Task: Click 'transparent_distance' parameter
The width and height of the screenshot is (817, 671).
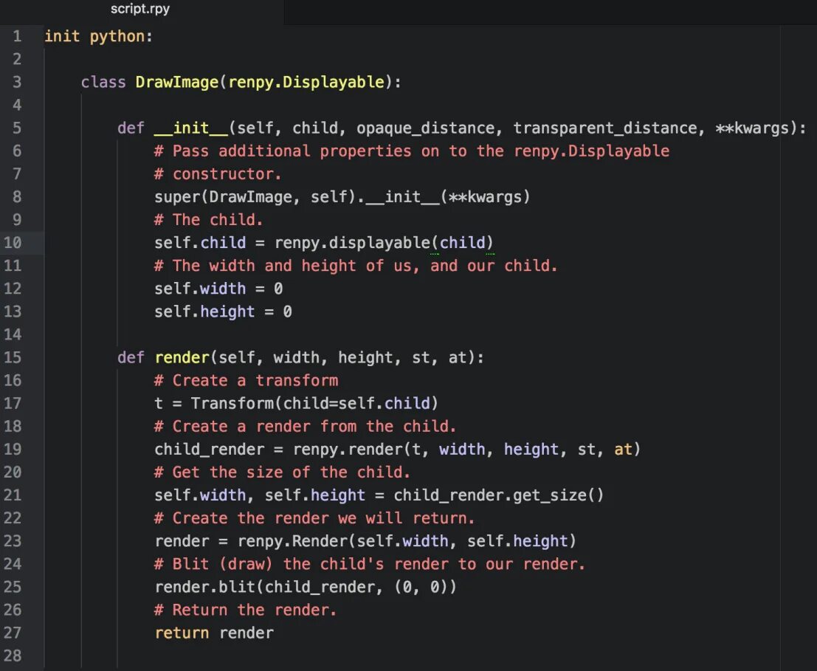Action: pyautogui.click(x=604, y=128)
